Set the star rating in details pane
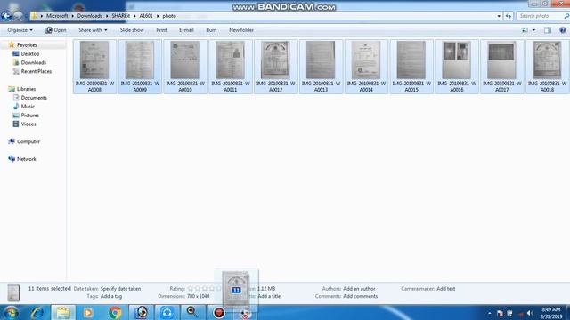This screenshot has width=570, height=320. coord(204,289)
